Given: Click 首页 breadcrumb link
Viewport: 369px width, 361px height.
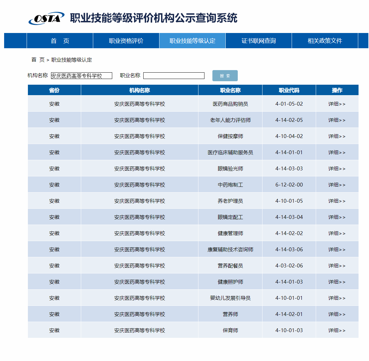Looking at the screenshot, I should click(38, 60).
